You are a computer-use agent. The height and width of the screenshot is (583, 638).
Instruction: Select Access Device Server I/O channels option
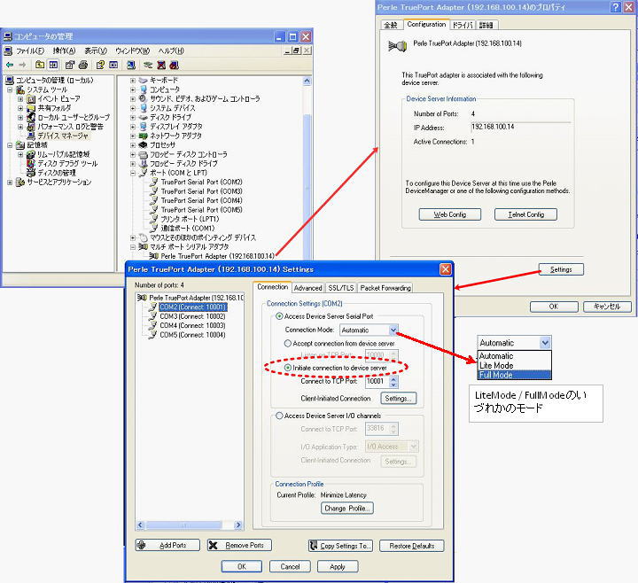(280, 416)
